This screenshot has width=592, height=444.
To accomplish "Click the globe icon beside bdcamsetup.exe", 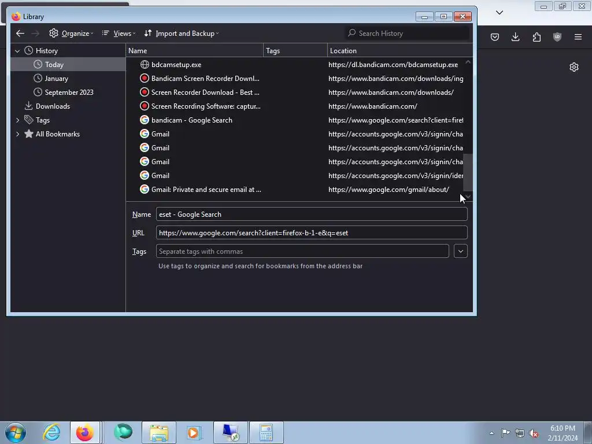I will click(144, 65).
